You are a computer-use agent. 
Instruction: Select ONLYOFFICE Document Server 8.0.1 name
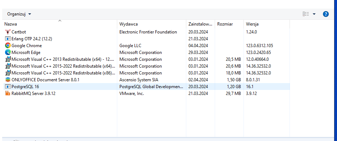pos(46,80)
